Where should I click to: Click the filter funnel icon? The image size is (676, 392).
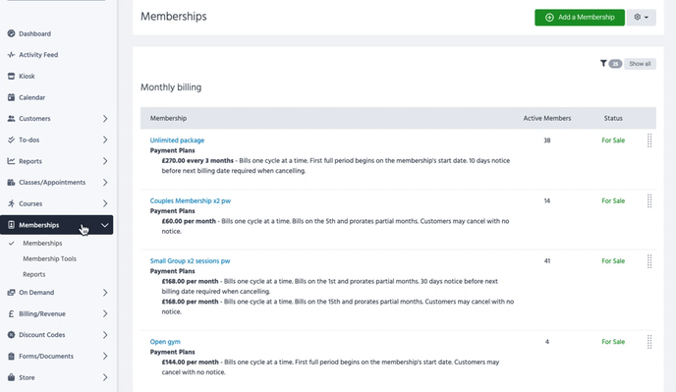click(x=603, y=64)
